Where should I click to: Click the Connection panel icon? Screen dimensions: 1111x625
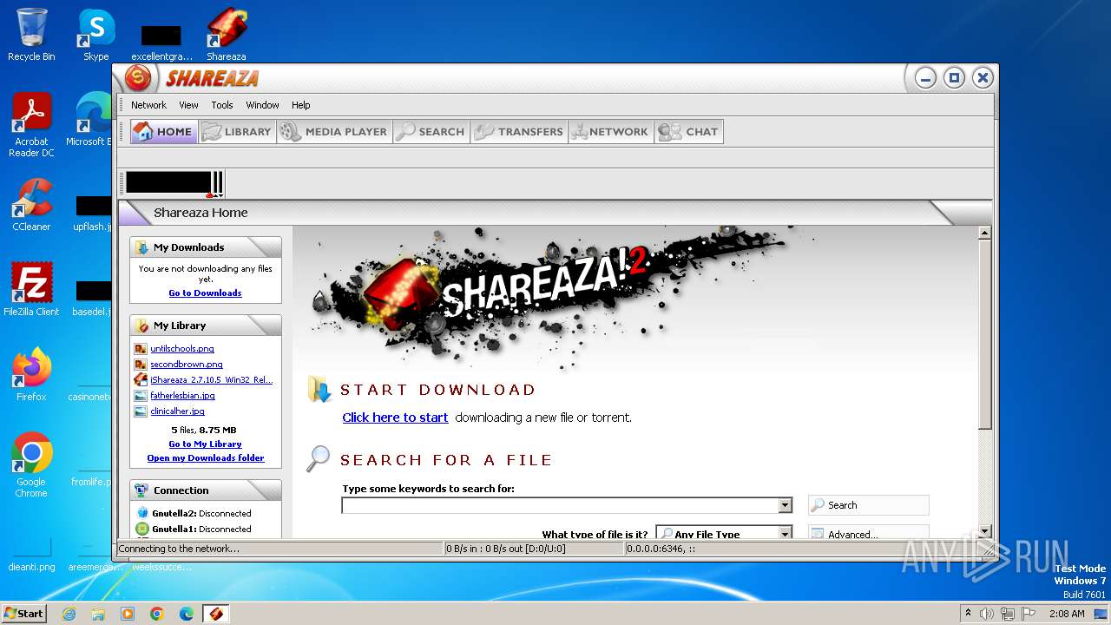tap(141, 490)
